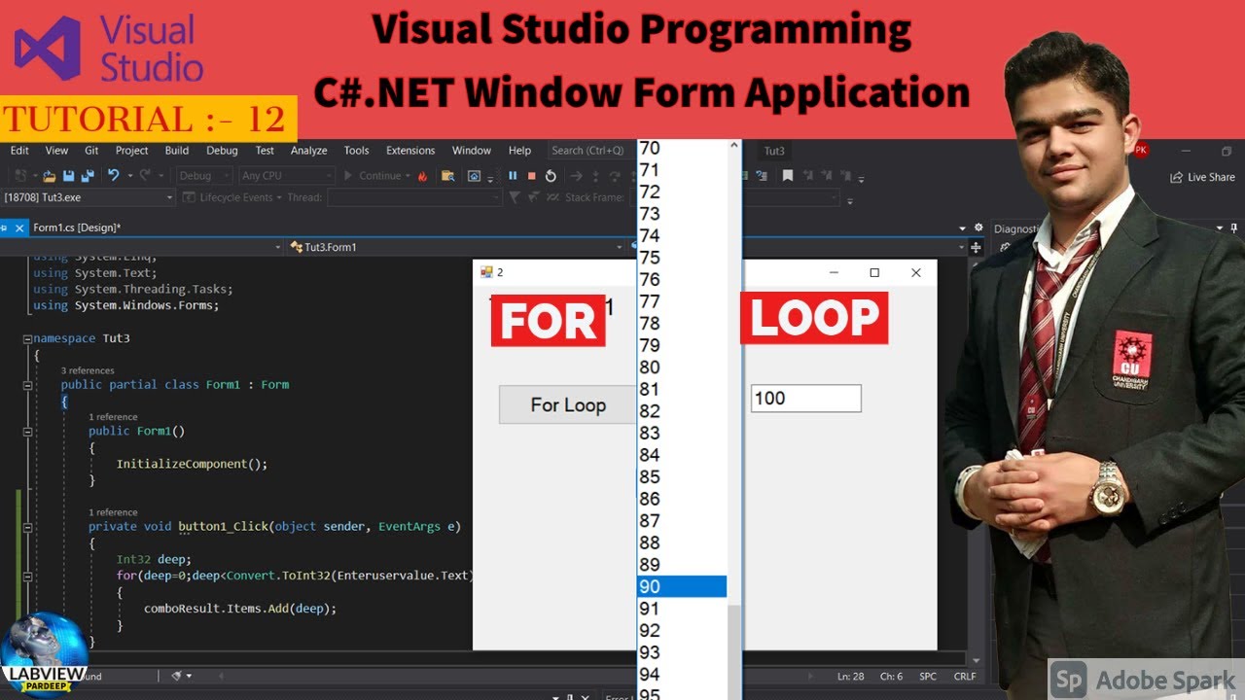1245x700 pixels.
Task: Click the split editor icon
Action: coord(977,247)
